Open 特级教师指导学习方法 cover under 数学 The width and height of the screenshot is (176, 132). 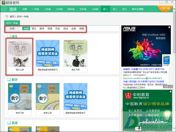click(x=75, y=97)
